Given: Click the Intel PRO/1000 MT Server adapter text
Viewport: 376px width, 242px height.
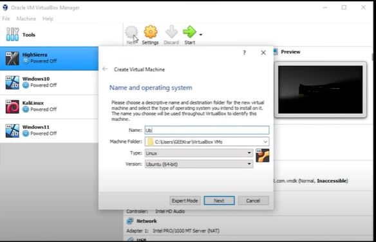Looking at the screenshot, I should coord(186,231).
